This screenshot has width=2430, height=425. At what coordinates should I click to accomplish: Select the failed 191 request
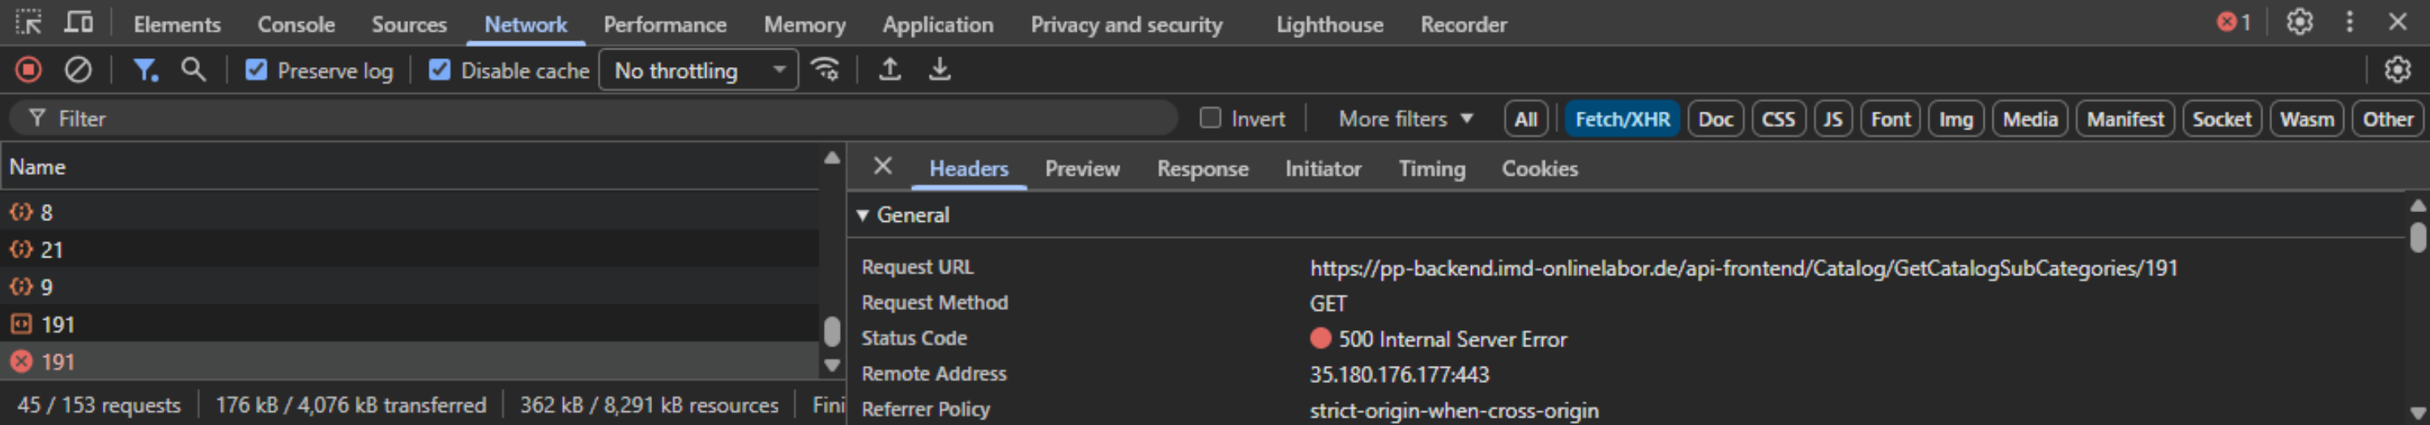tap(58, 362)
